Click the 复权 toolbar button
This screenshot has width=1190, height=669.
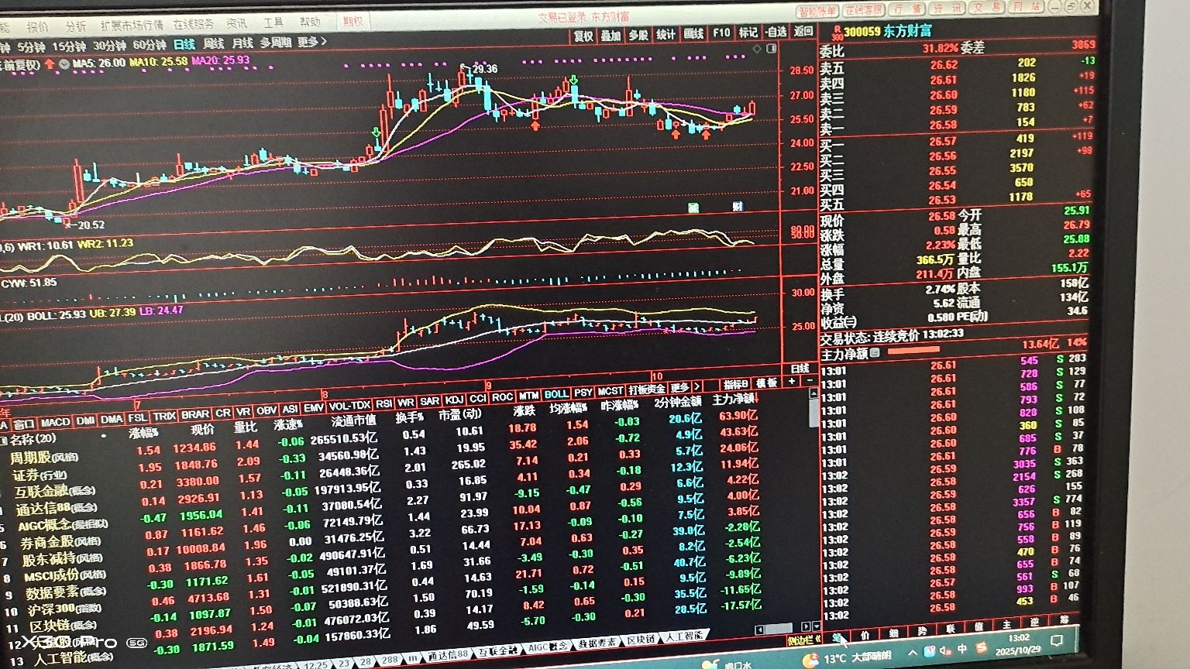pyautogui.click(x=583, y=35)
